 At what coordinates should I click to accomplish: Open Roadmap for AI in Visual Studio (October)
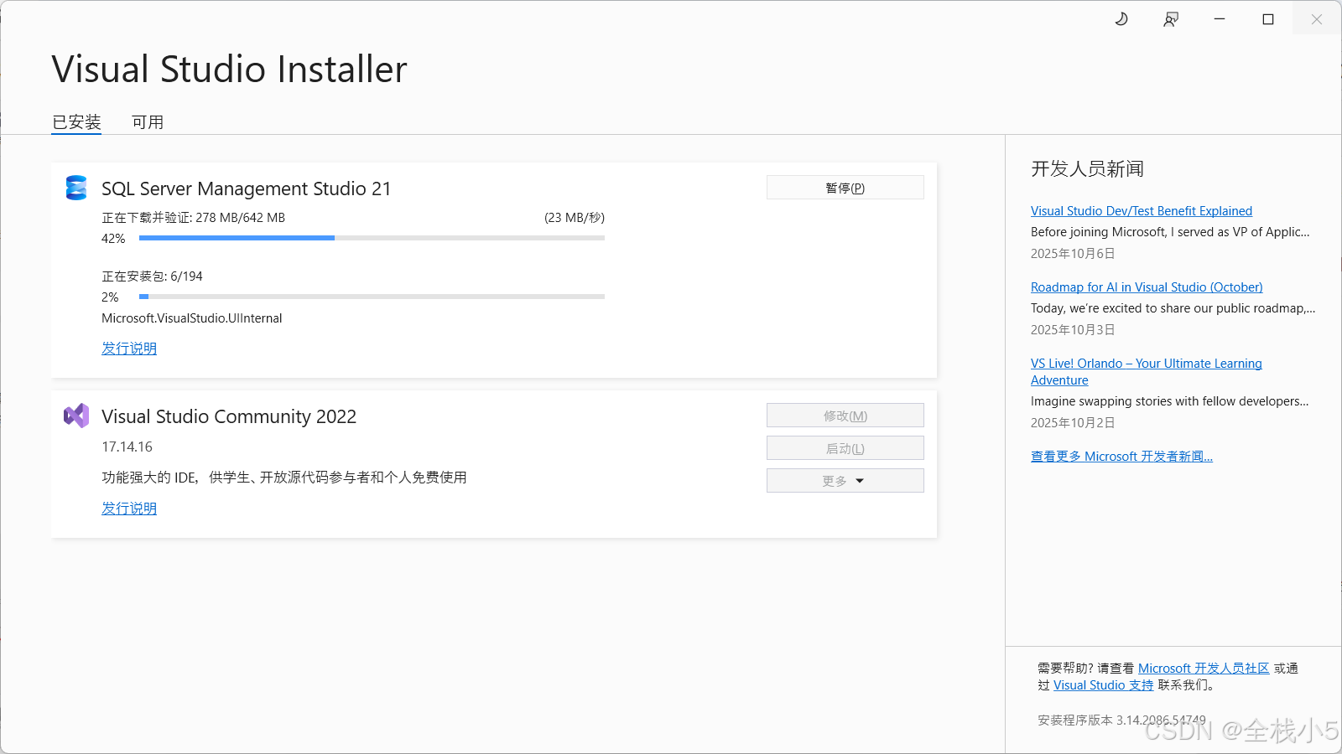[1147, 287]
